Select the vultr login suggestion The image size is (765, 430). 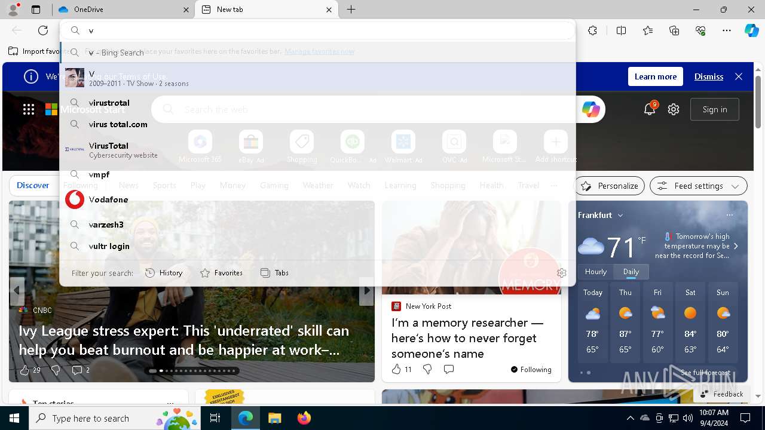(318, 246)
